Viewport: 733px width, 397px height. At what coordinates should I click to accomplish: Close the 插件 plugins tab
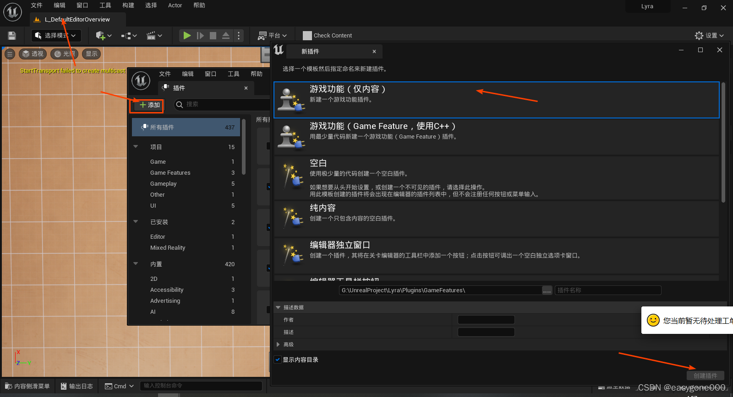coord(246,88)
